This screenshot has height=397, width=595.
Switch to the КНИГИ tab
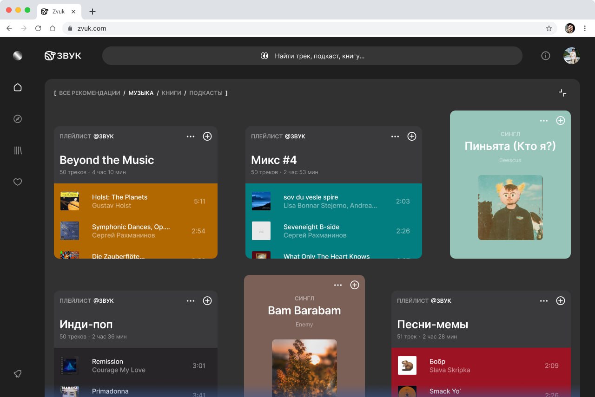pyautogui.click(x=172, y=93)
